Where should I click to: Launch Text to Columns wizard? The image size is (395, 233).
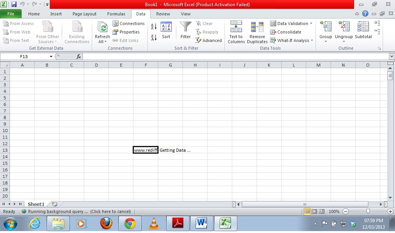pos(236,32)
